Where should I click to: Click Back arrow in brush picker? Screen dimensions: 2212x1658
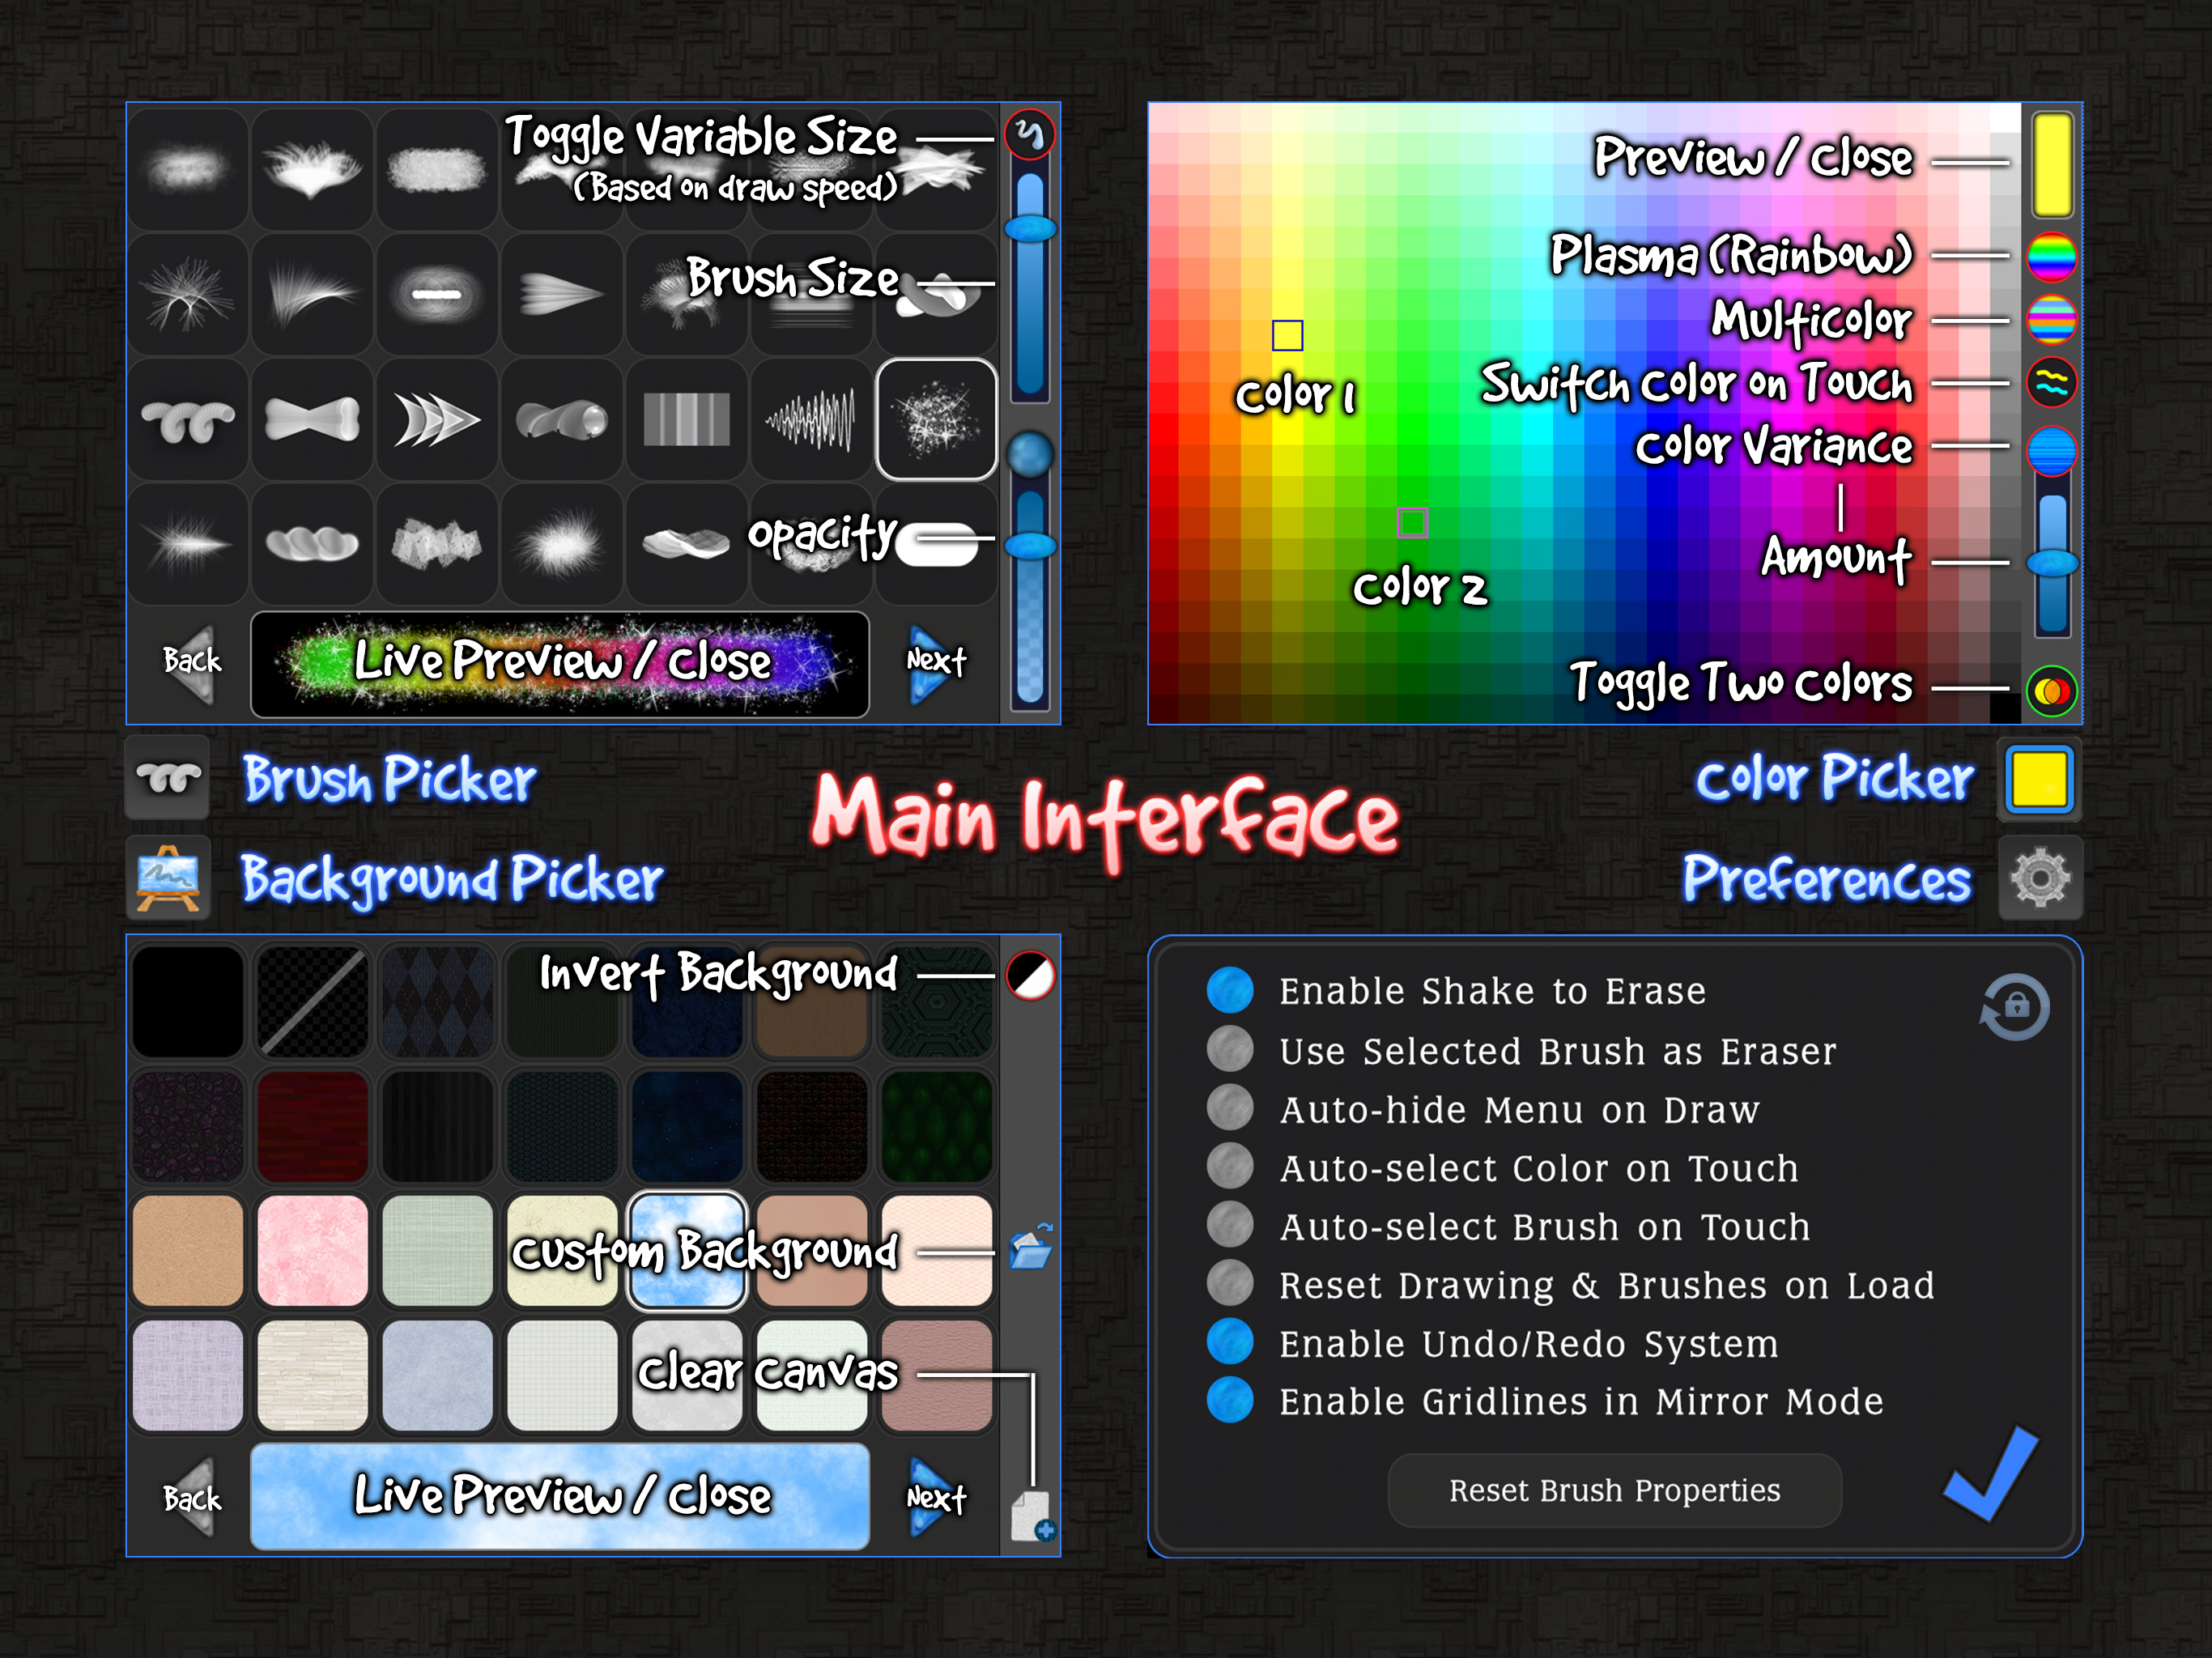192,663
